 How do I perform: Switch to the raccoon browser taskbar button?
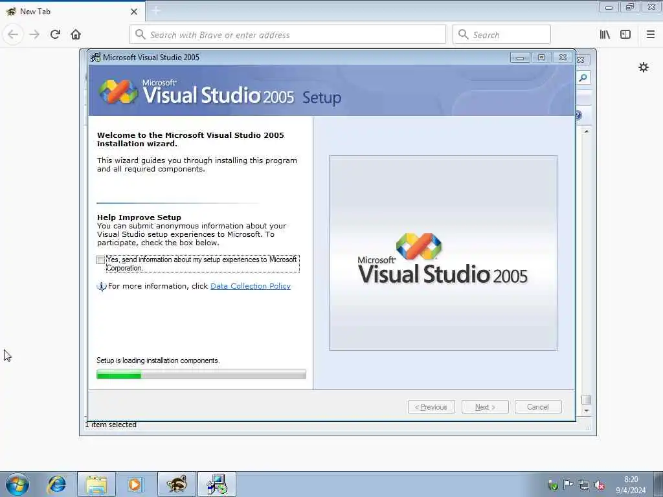point(176,484)
